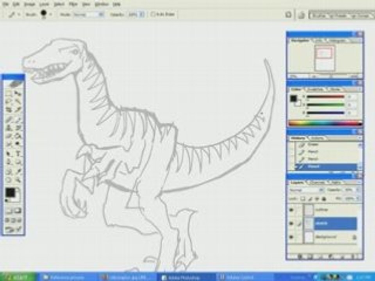Select the Notes tool
This screenshot has width=375, height=281.
coord(9,171)
